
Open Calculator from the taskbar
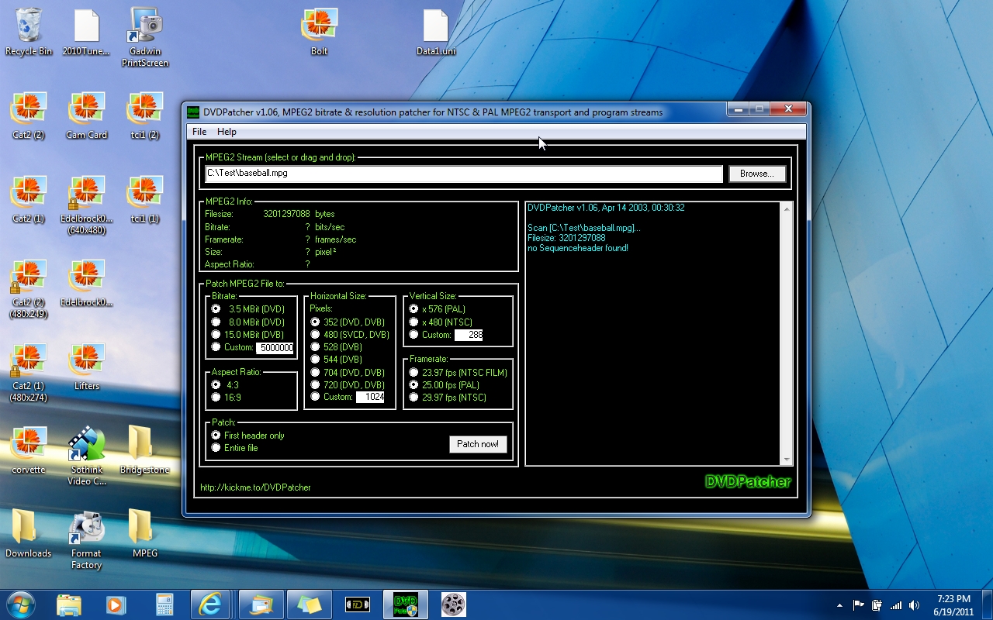pyautogui.click(x=164, y=604)
